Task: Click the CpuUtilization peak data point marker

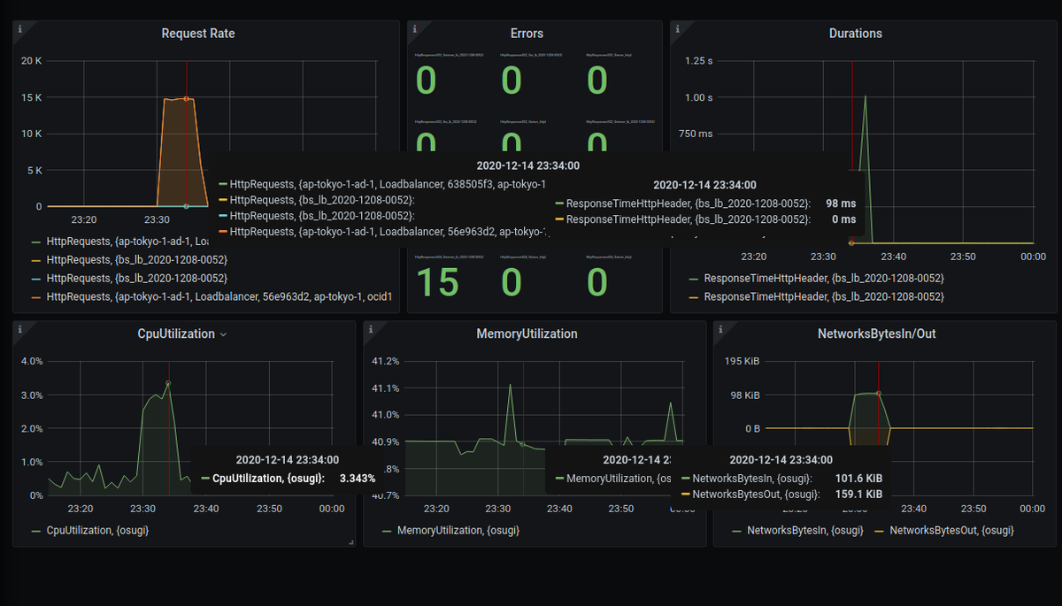Action: tap(168, 383)
